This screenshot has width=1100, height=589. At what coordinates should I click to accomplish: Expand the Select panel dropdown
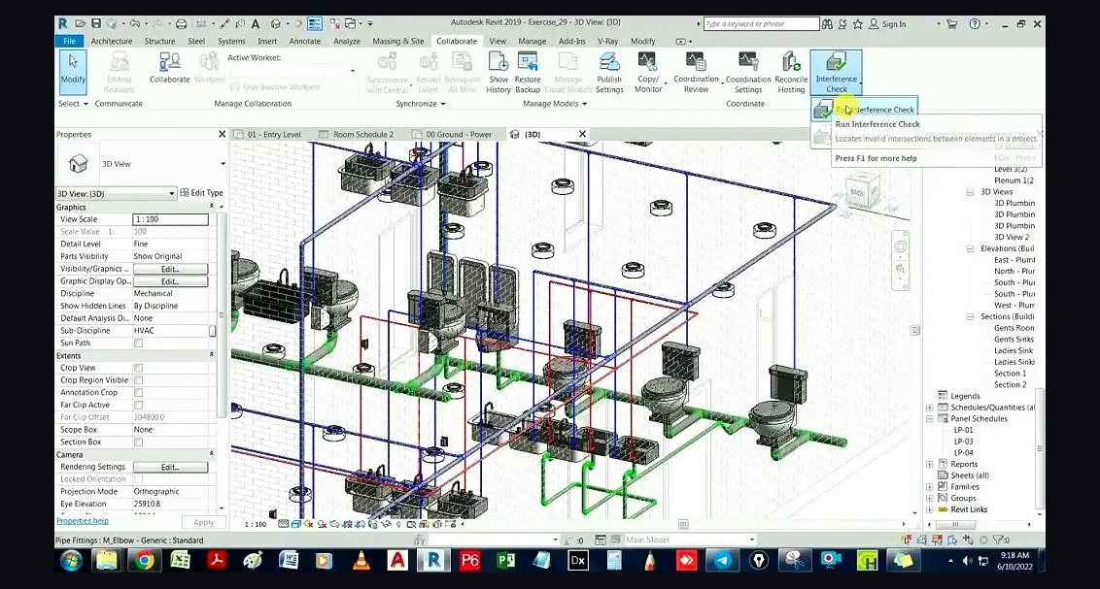tap(74, 104)
